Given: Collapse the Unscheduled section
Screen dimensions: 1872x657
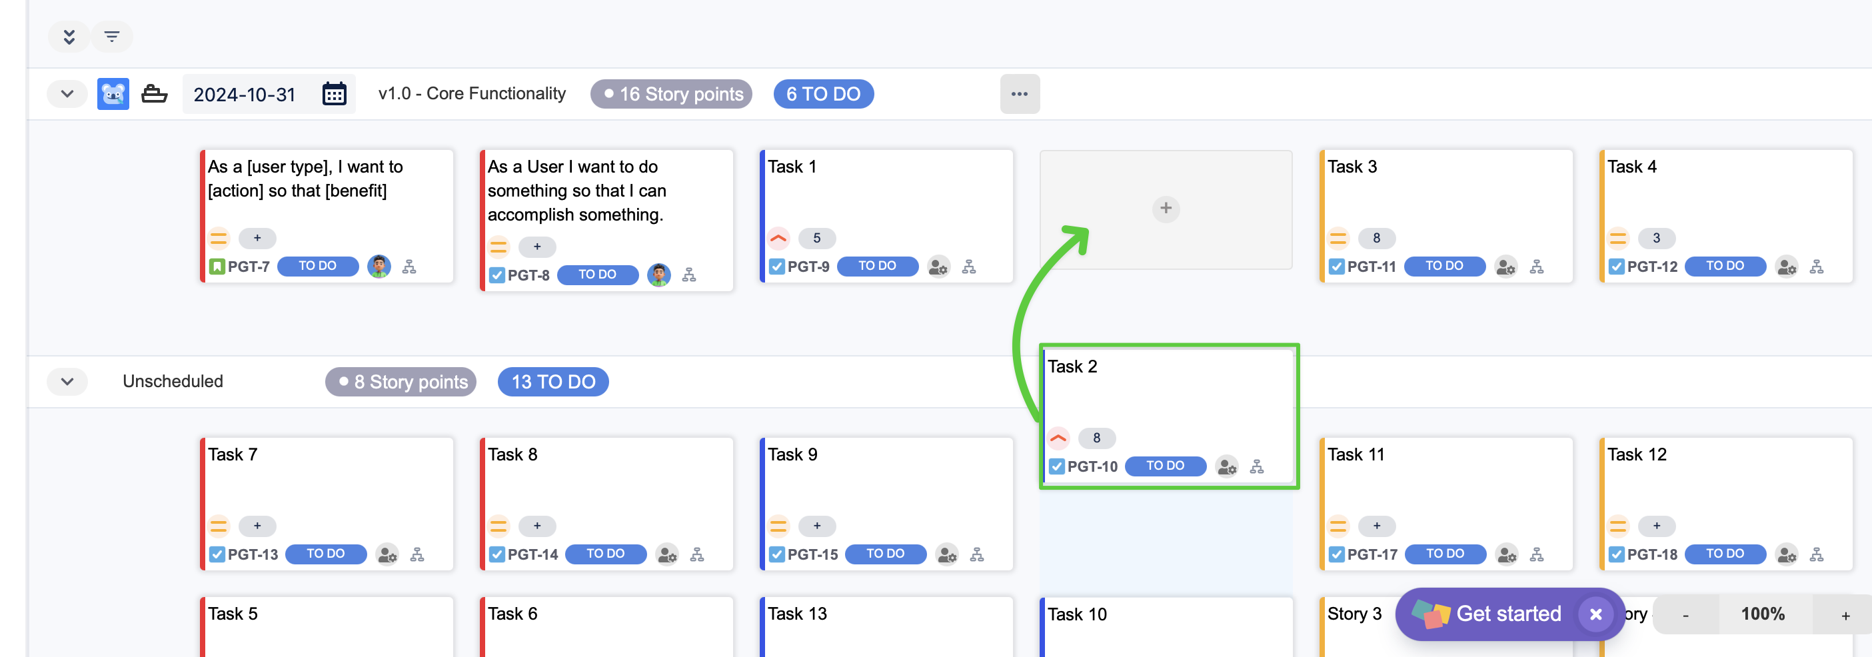Looking at the screenshot, I should coord(67,382).
